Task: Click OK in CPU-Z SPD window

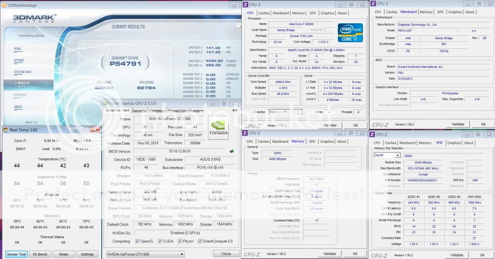Action: coord(482,255)
